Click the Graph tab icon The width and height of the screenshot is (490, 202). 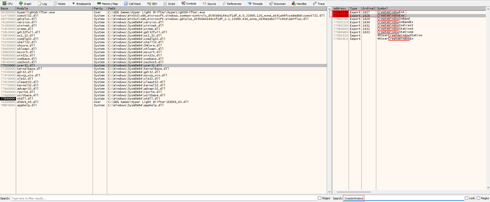click(x=21, y=4)
